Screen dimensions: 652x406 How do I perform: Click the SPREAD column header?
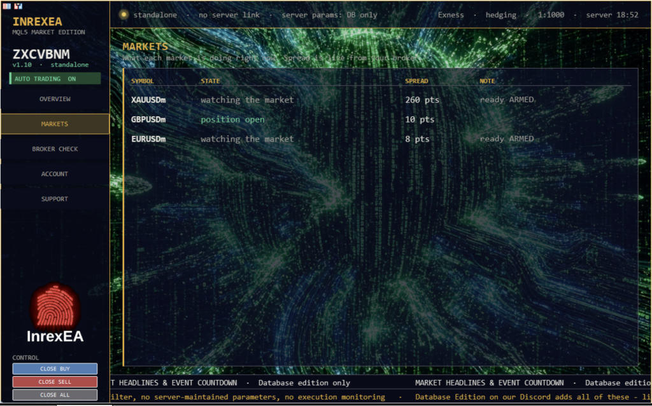click(x=416, y=81)
